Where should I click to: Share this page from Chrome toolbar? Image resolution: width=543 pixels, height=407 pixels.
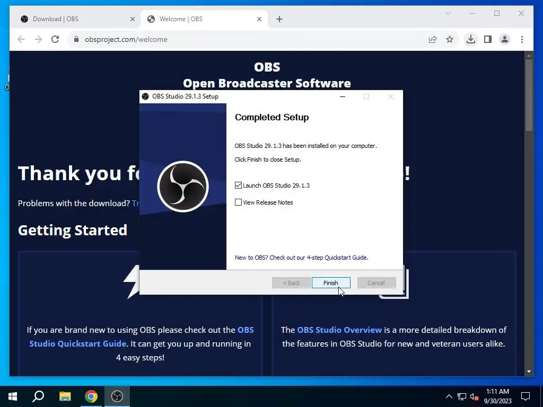tap(433, 39)
